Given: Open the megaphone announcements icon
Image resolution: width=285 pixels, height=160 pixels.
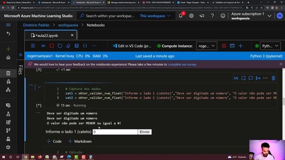Looking at the screenshot, I should 202,16.
